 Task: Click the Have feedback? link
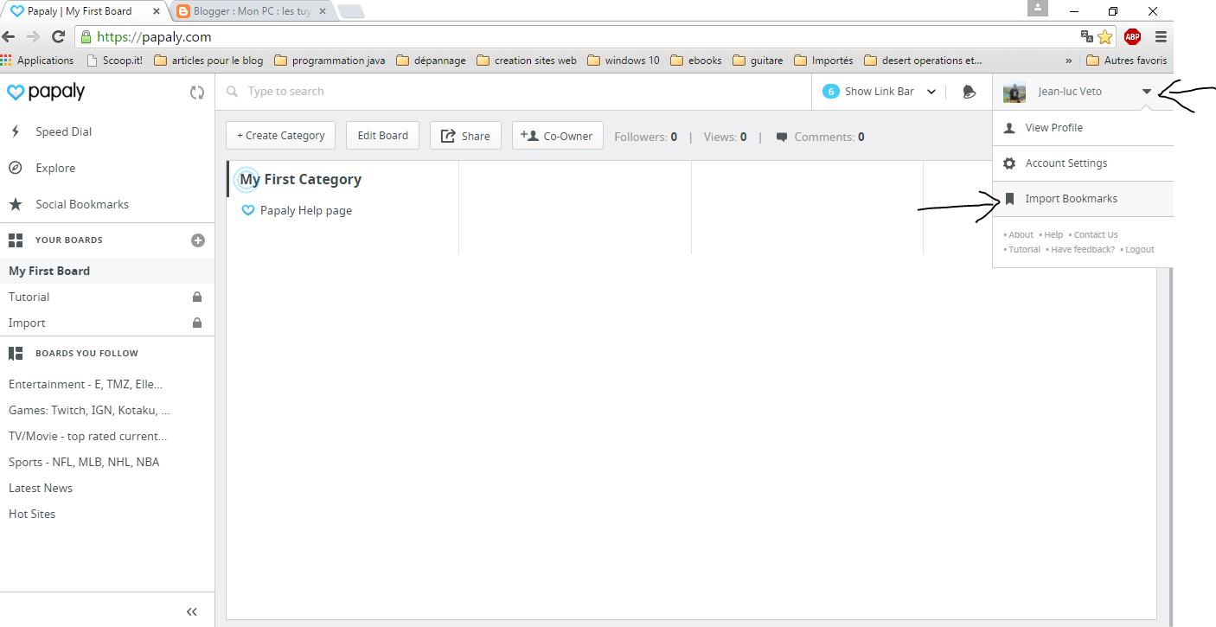(x=1083, y=249)
